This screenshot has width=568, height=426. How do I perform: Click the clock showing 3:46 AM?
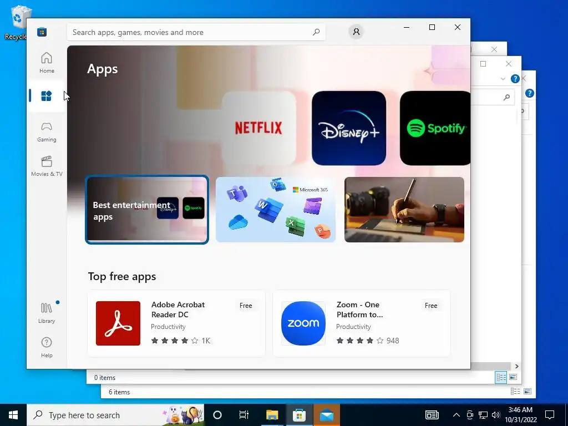point(520,410)
